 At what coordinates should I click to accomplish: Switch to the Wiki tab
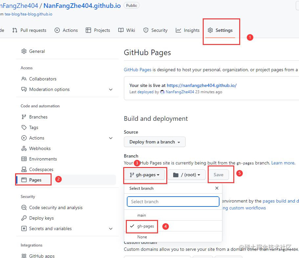pyautogui.click(x=126, y=30)
